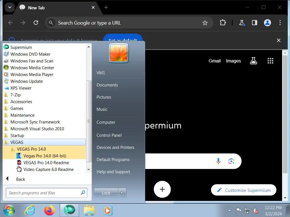The height and width of the screenshot is (217, 290).
Task: Open Windows Update
Action: pos(44,81)
